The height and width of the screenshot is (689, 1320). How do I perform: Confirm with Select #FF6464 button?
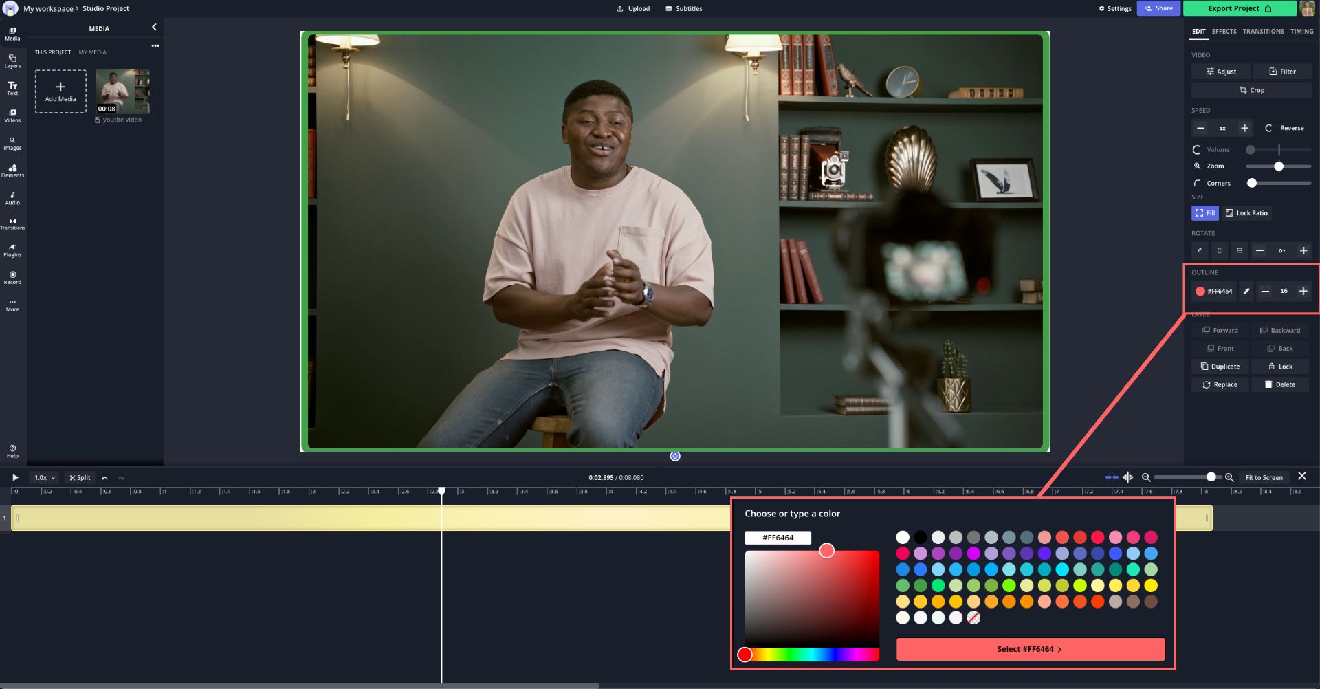click(1030, 650)
